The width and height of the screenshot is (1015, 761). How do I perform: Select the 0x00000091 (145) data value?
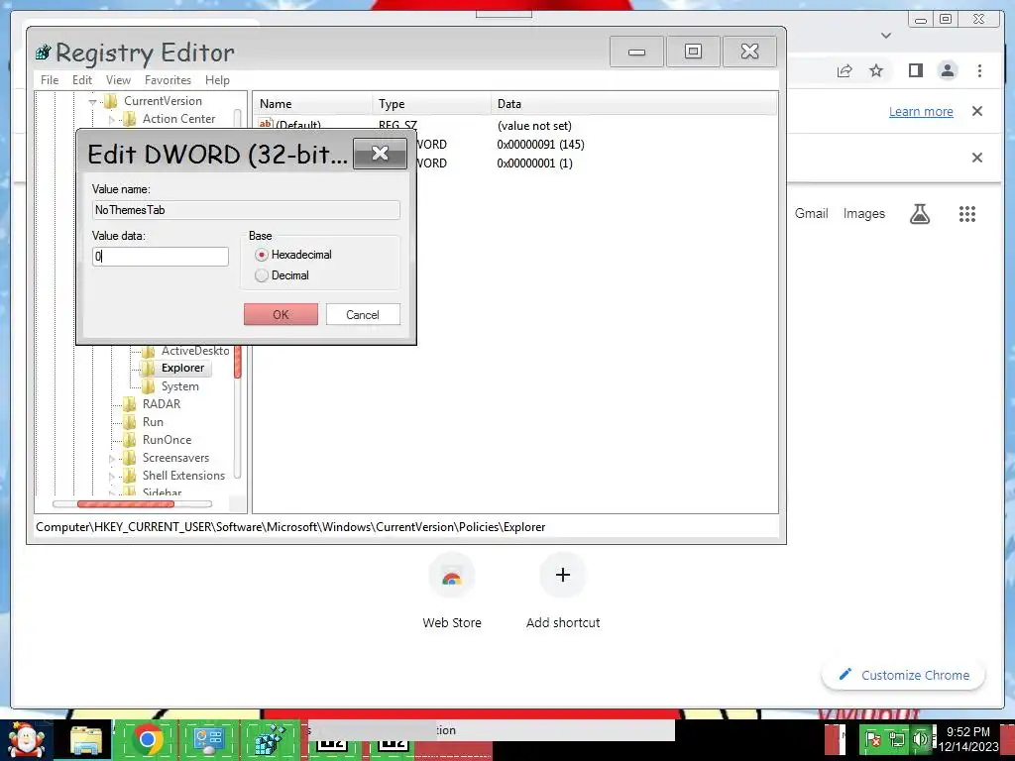tap(540, 145)
